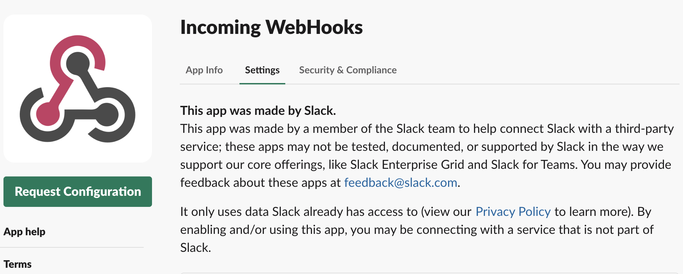Click the feedback@slack.com email link
This screenshot has height=274, width=683.
click(400, 182)
